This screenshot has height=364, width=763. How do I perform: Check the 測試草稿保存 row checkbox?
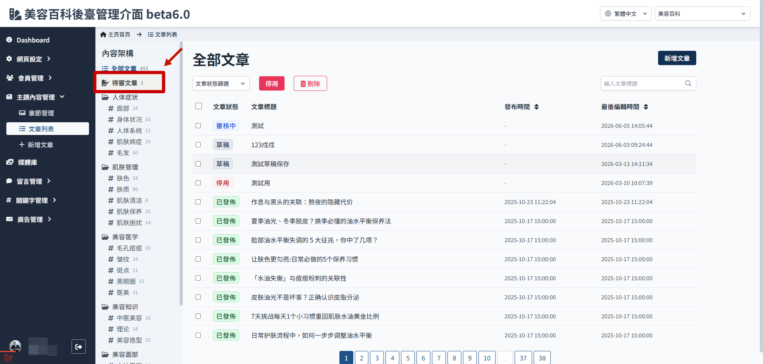(198, 164)
